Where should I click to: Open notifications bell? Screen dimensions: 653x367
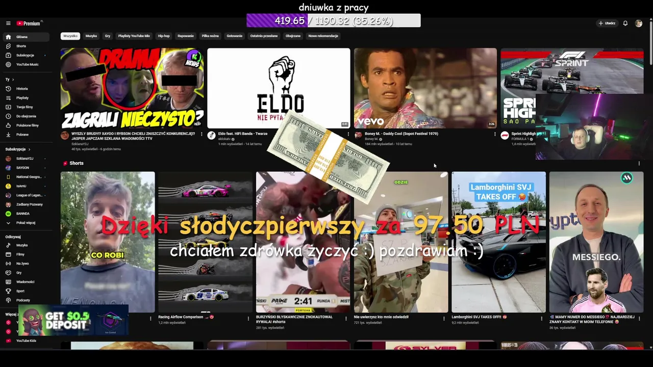pyautogui.click(x=625, y=23)
